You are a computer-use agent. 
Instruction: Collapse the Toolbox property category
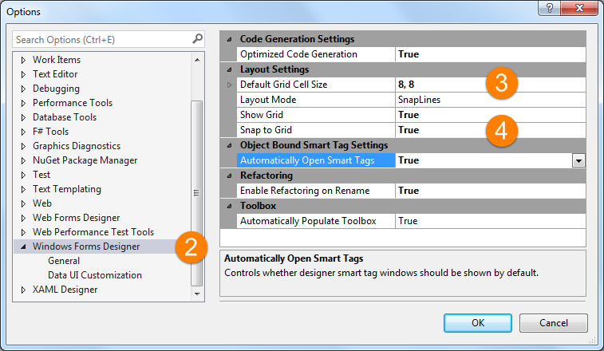(x=231, y=206)
